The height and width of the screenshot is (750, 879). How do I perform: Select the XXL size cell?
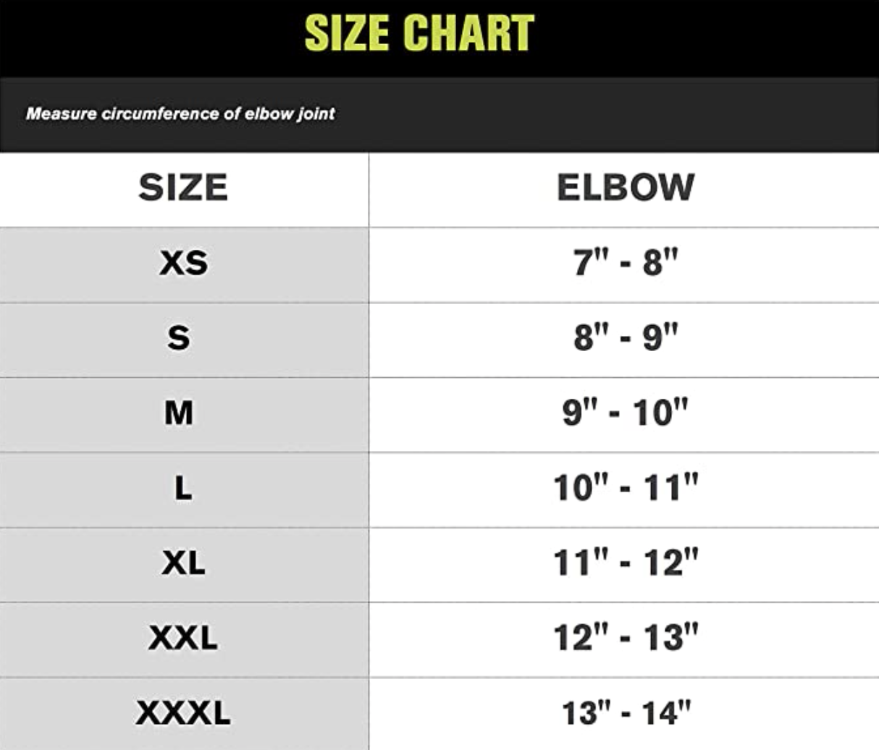pyautogui.click(x=183, y=638)
